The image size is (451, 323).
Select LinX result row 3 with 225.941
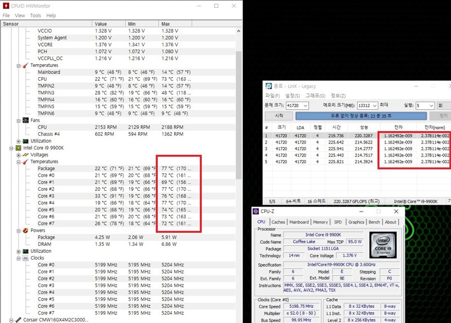pyautogui.click(x=357, y=149)
